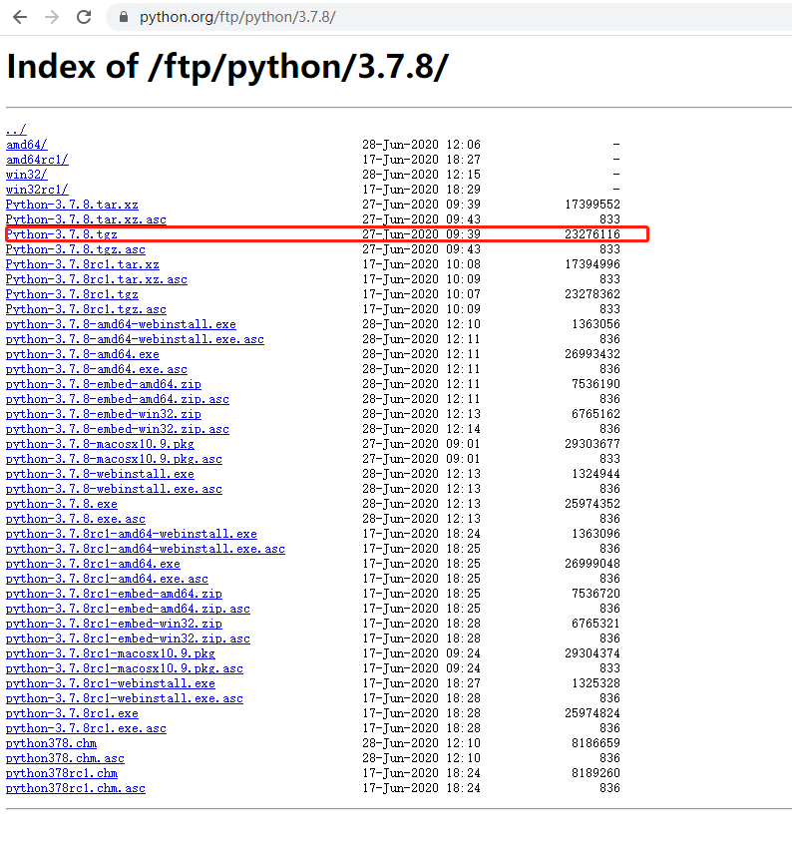792x853 pixels.
Task: Download python-3.7.8rc1-amd64.exe
Action: click(x=93, y=564)
